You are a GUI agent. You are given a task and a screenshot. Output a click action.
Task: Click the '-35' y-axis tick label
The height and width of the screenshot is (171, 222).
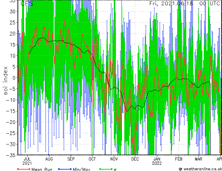click(x=11, y=155)
